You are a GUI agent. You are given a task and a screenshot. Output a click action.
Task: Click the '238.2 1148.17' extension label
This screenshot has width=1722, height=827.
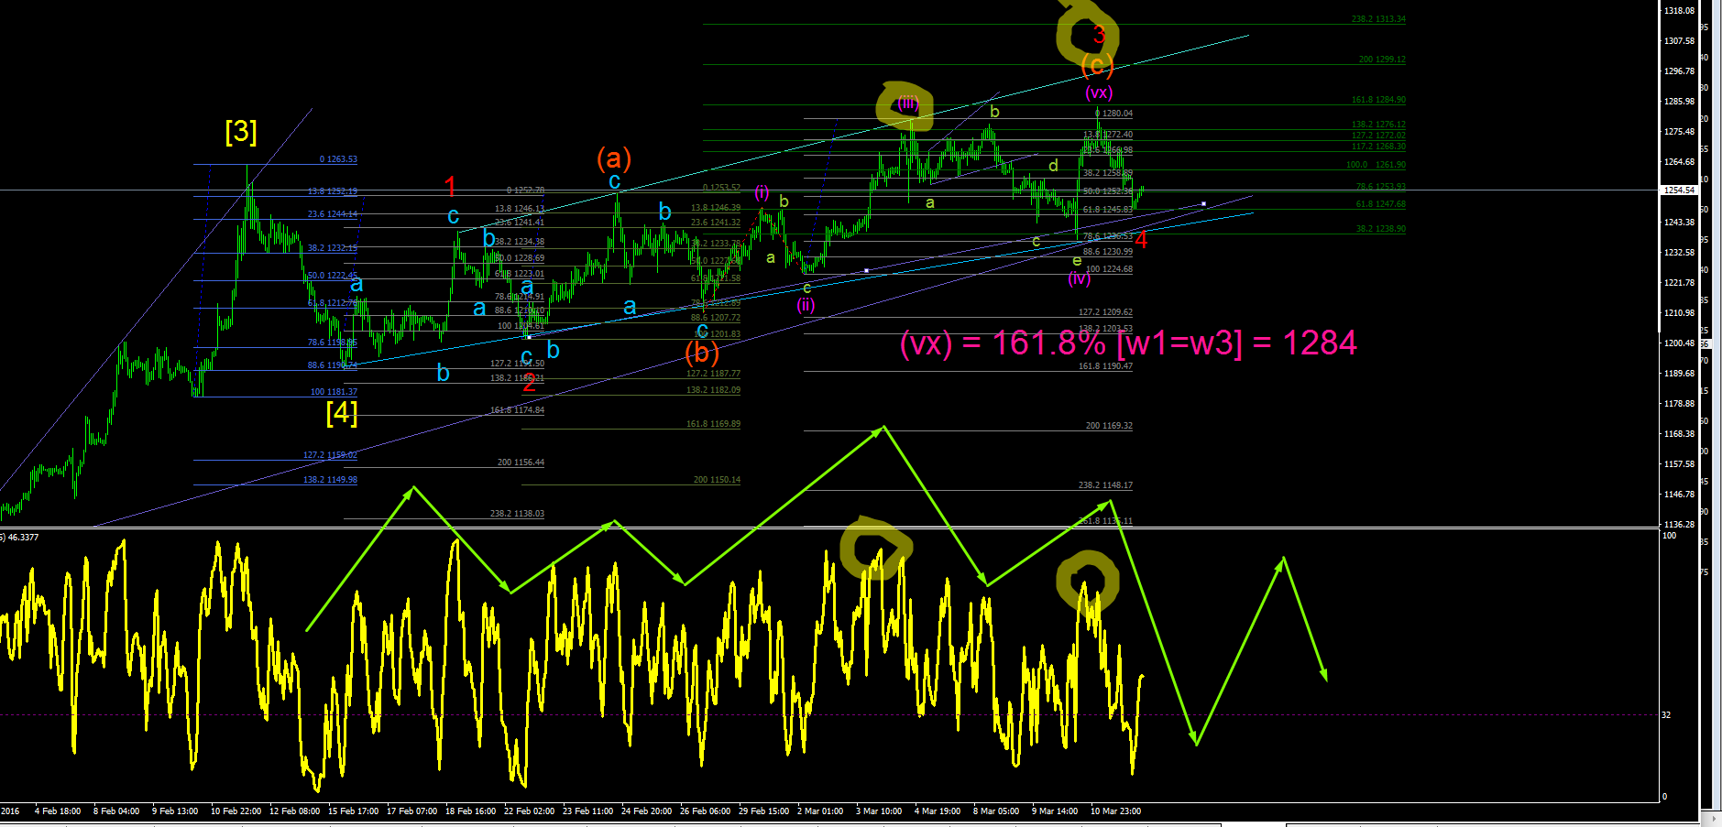(1106, 485)
